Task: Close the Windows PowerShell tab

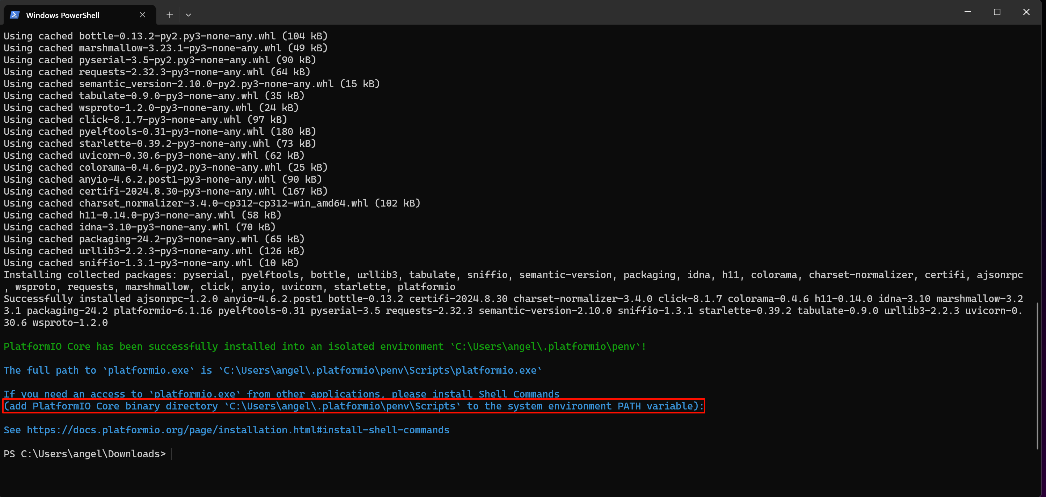Action: (143, 15)
